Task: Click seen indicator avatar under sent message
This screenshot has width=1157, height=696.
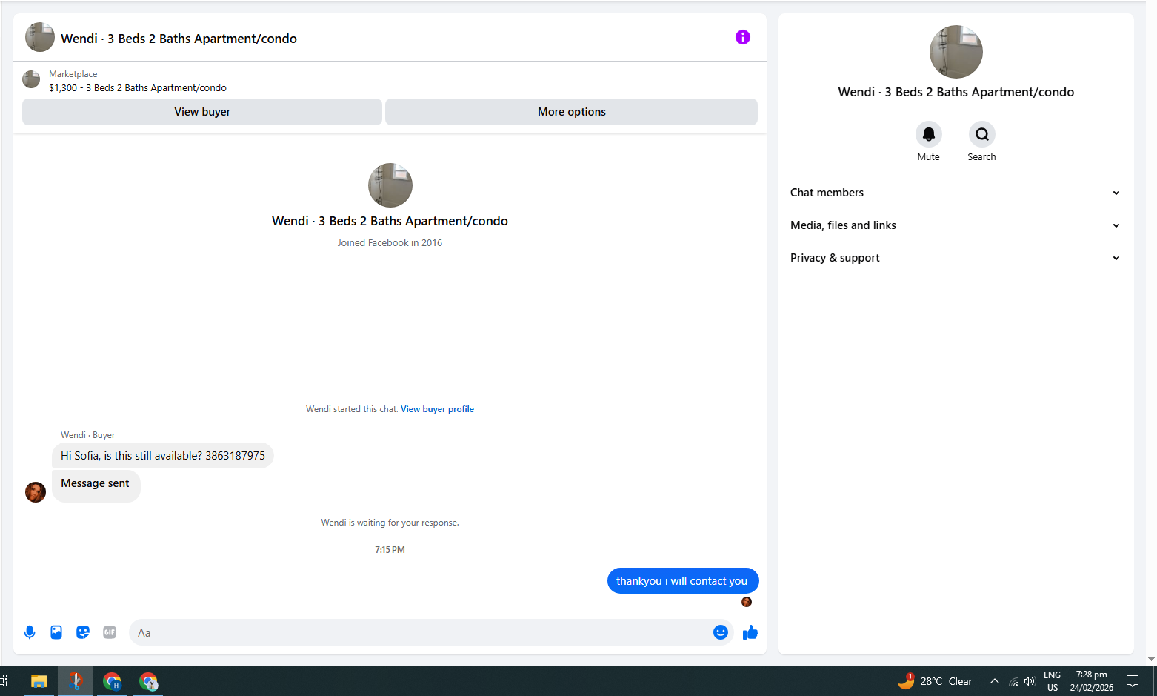Action: point(747,602)
